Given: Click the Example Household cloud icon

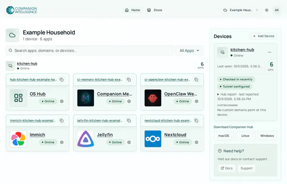Looking at the screenshot, I should point(12,35).
